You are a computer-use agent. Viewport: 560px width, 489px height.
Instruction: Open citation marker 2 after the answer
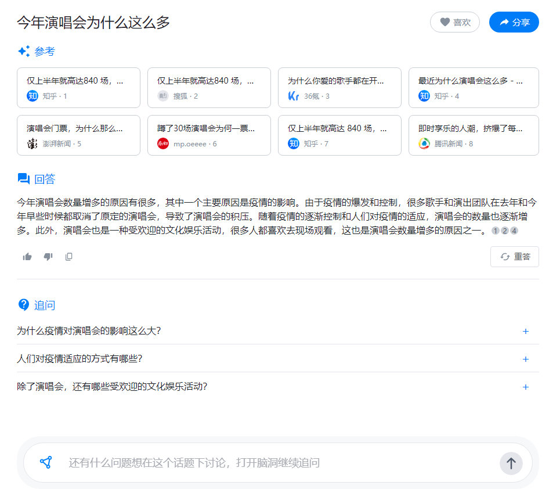(x=504, y=231)
